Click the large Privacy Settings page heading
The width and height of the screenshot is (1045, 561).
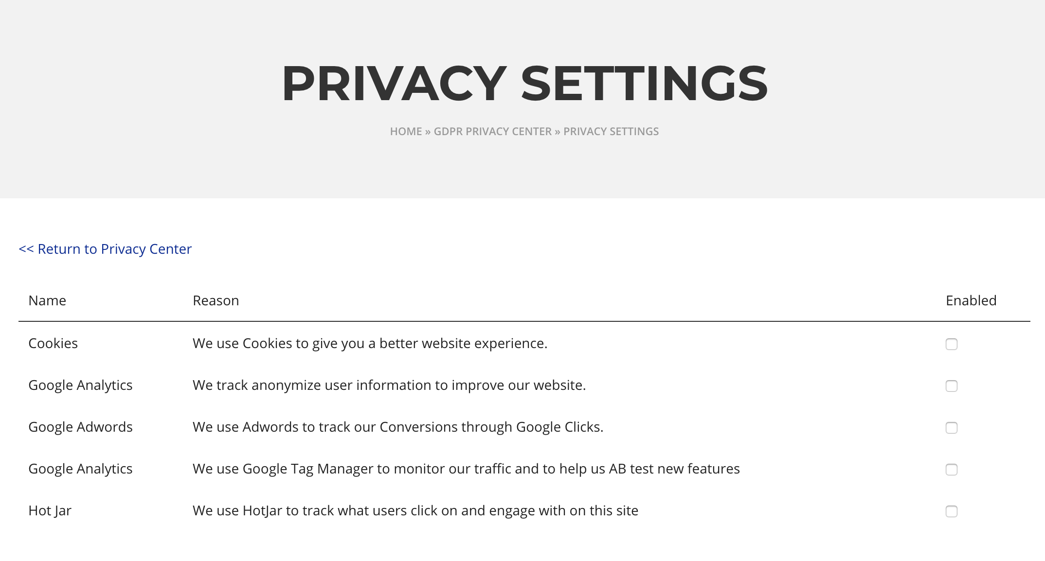pos(524,84)
